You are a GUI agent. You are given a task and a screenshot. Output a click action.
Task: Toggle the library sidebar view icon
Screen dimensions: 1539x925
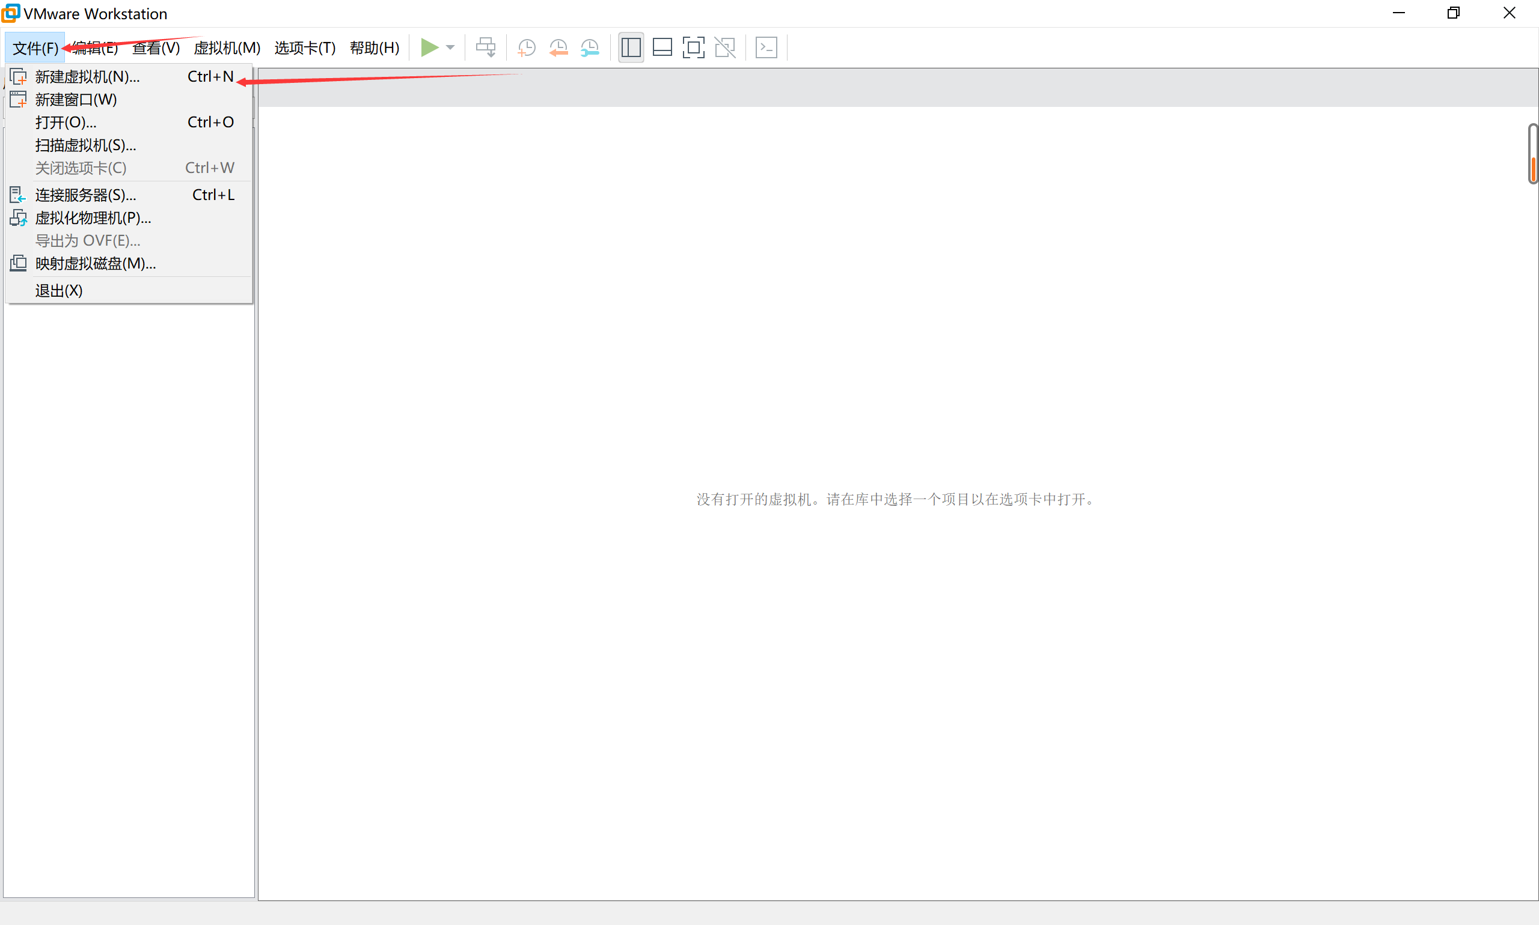(631, 47)
